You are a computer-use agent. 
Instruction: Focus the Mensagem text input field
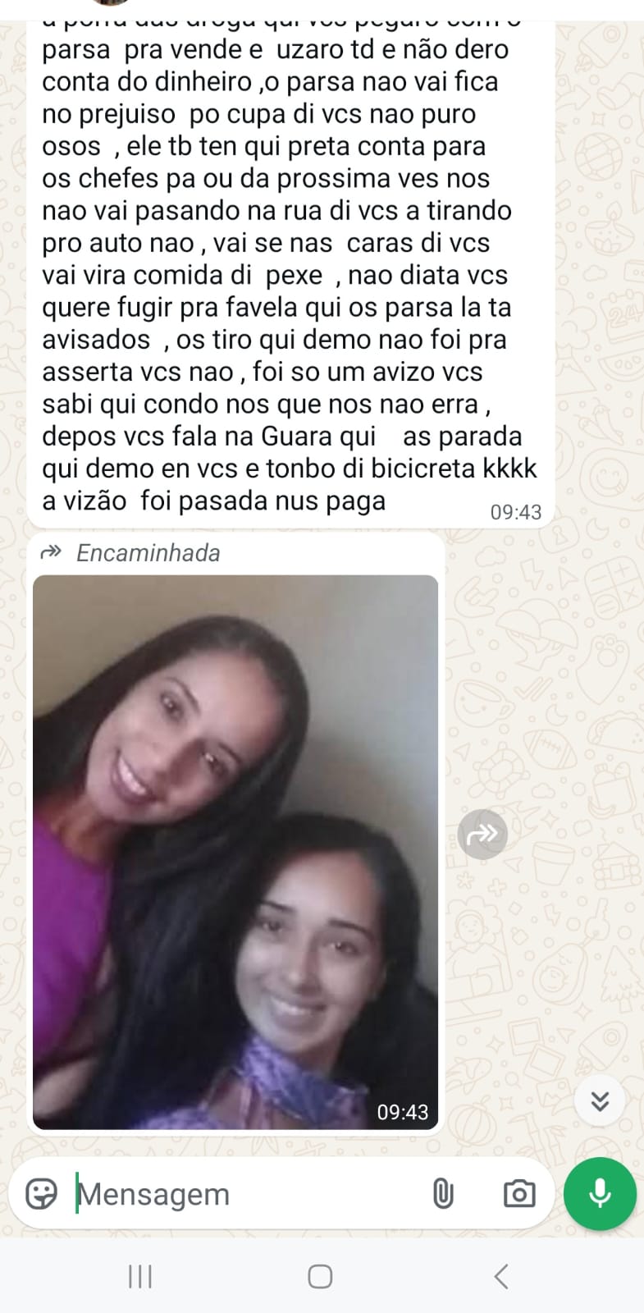(246, 1193)
